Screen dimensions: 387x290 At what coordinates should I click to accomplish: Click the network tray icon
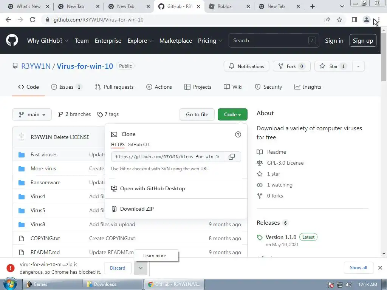340,285
